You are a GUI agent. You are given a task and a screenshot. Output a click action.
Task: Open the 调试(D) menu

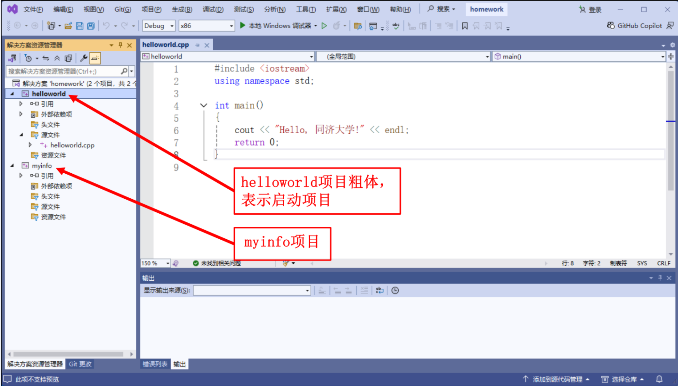click(213, 9)
